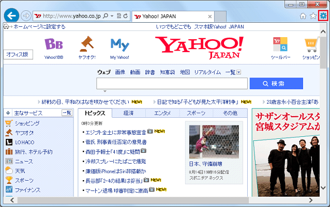Refresh the page with reload icon
Viewport: 330px width, 207px height.
tap(126, 16)
